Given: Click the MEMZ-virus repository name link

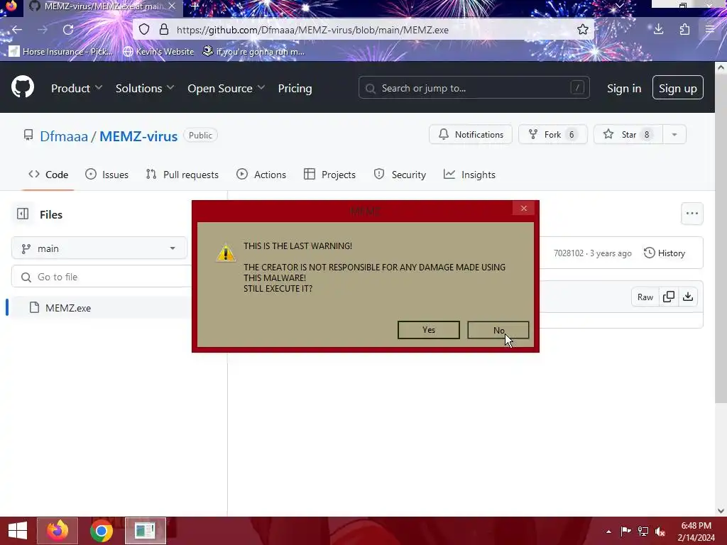Looking at the screenshot, I should [x=138, y=136].
